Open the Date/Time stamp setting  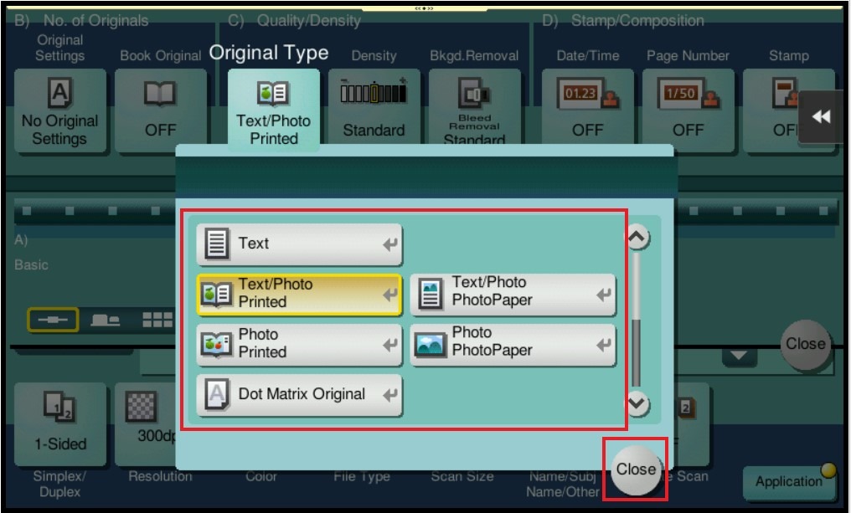coord(587,110)
